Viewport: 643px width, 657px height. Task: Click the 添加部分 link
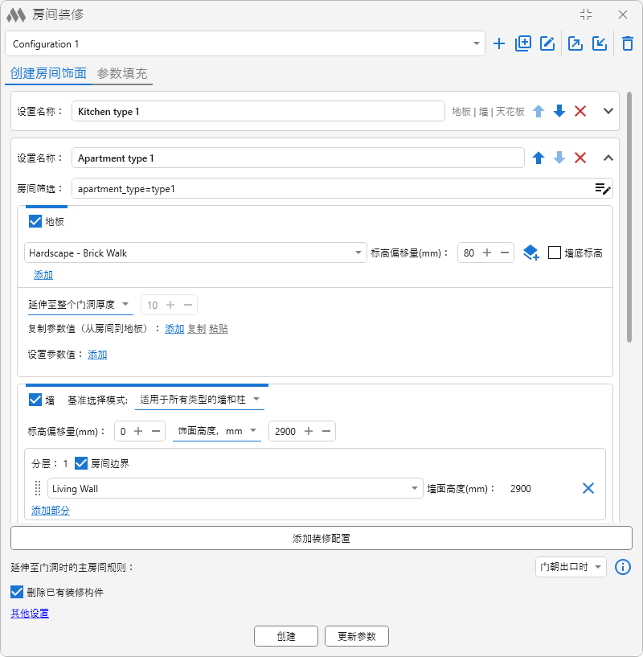pos(51,511)
